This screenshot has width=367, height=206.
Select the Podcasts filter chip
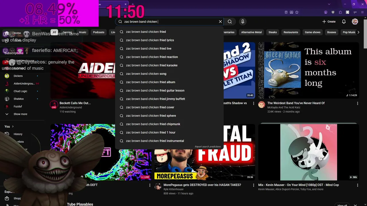[99, 32]
